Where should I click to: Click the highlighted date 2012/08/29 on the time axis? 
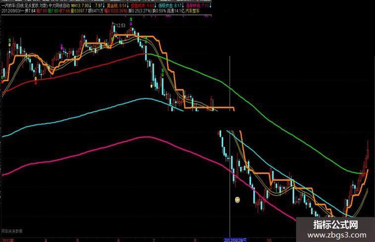[x=235, y=240]
